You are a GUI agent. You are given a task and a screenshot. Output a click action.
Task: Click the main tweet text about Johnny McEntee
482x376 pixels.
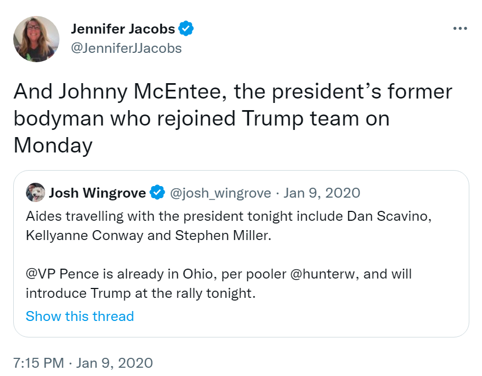point(232,118)
